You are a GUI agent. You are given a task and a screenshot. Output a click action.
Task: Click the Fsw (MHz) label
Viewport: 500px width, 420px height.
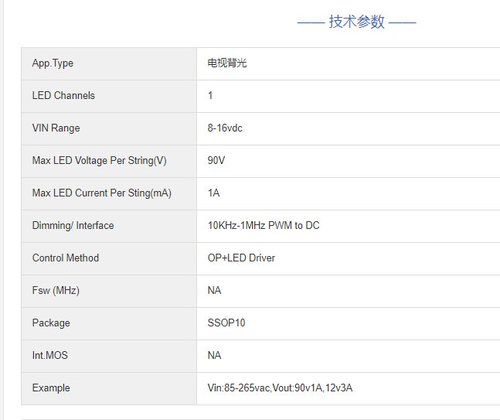tap(56, 291)
